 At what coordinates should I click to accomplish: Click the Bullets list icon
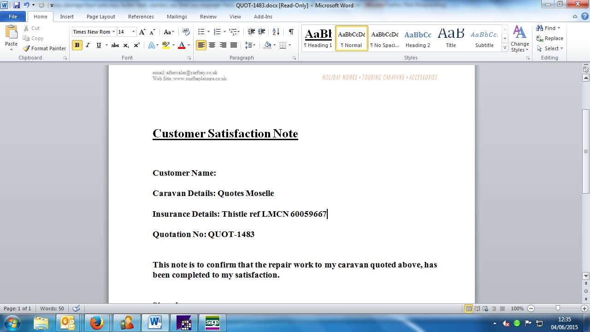pyautogui.click(x=201, y=32)
